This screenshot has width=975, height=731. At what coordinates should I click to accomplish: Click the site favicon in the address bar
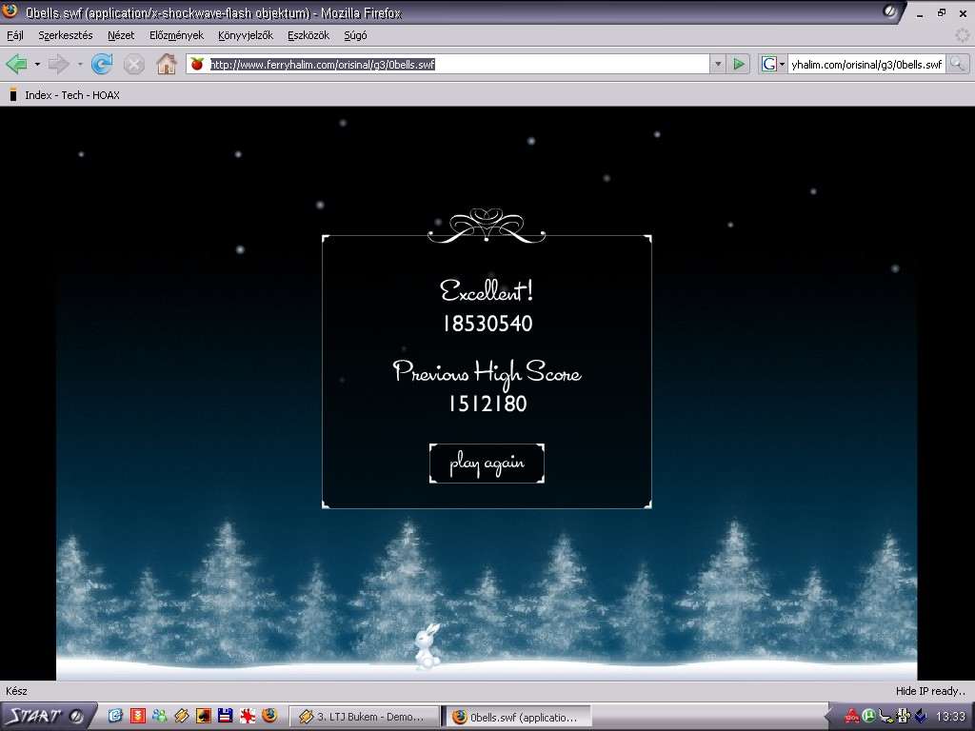pyautogui.click(x=197, y=64)
